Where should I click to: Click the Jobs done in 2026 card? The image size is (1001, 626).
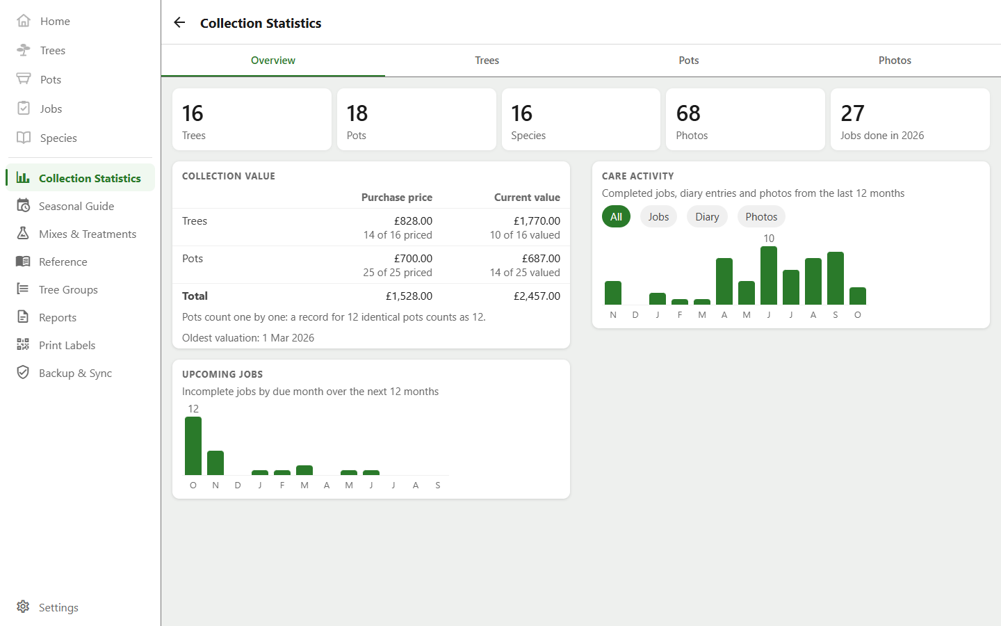[x=910, y=119]
